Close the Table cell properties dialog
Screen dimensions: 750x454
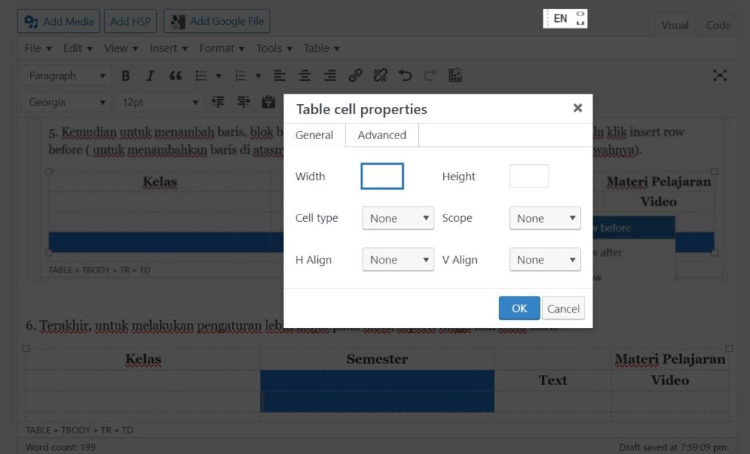(577, 108)
